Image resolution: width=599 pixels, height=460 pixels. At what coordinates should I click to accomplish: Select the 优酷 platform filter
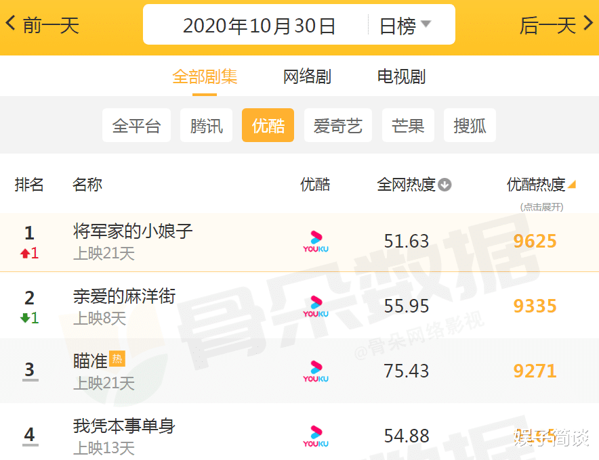click(x=268, y=125)
